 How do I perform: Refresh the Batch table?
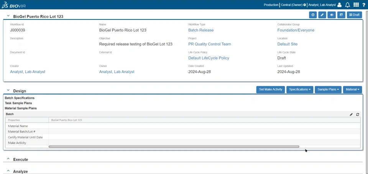click(x=357, y=114)
